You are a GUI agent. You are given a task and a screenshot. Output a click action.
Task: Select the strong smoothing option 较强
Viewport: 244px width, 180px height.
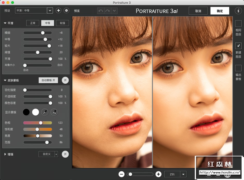pyautogui.click(x=62, y=23)
